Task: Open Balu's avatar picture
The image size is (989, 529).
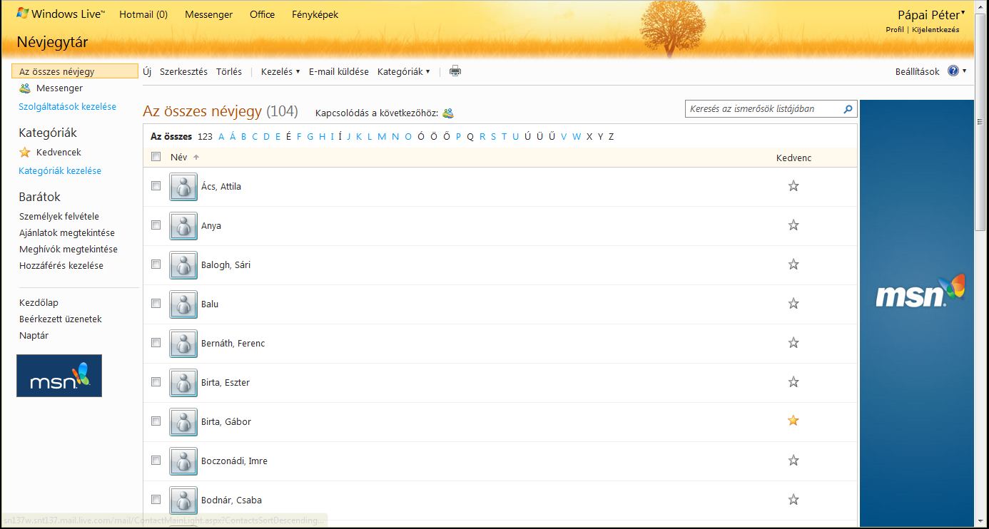Action: [183, 304]
